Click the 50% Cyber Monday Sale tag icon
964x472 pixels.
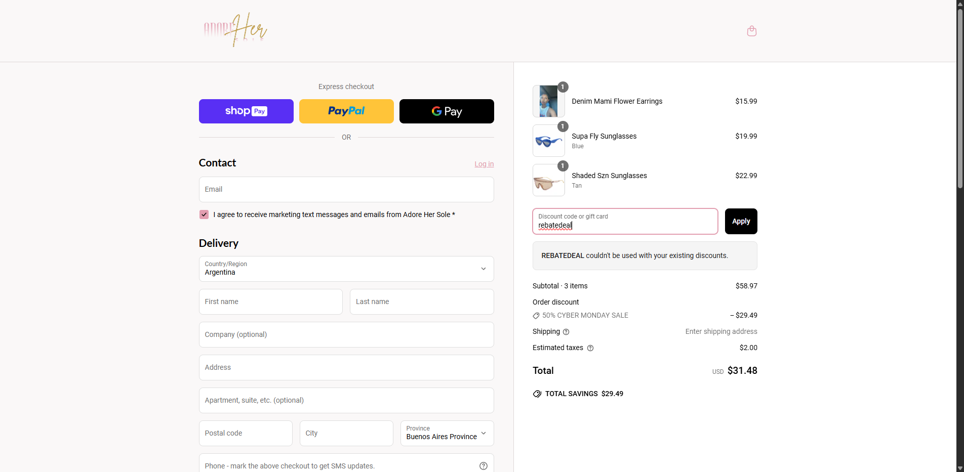(x=536, y=316)
